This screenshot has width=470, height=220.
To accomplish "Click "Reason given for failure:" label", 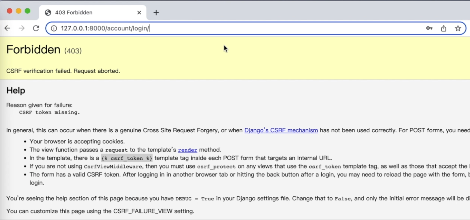I will (x=40, y=105).
